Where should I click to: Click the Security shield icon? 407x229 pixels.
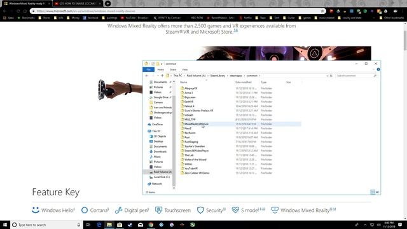(x=200, y=210)
